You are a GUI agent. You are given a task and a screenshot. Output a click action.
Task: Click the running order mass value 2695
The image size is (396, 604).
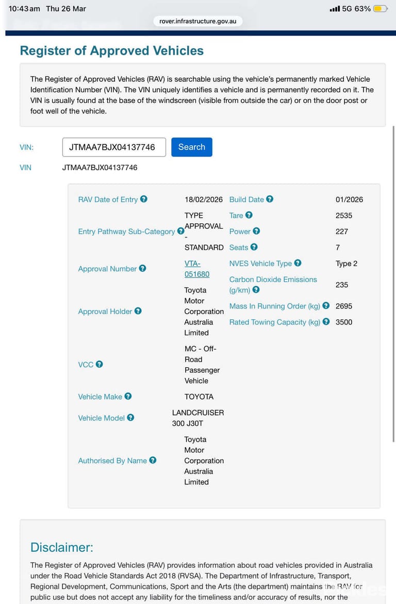[344, 306]
